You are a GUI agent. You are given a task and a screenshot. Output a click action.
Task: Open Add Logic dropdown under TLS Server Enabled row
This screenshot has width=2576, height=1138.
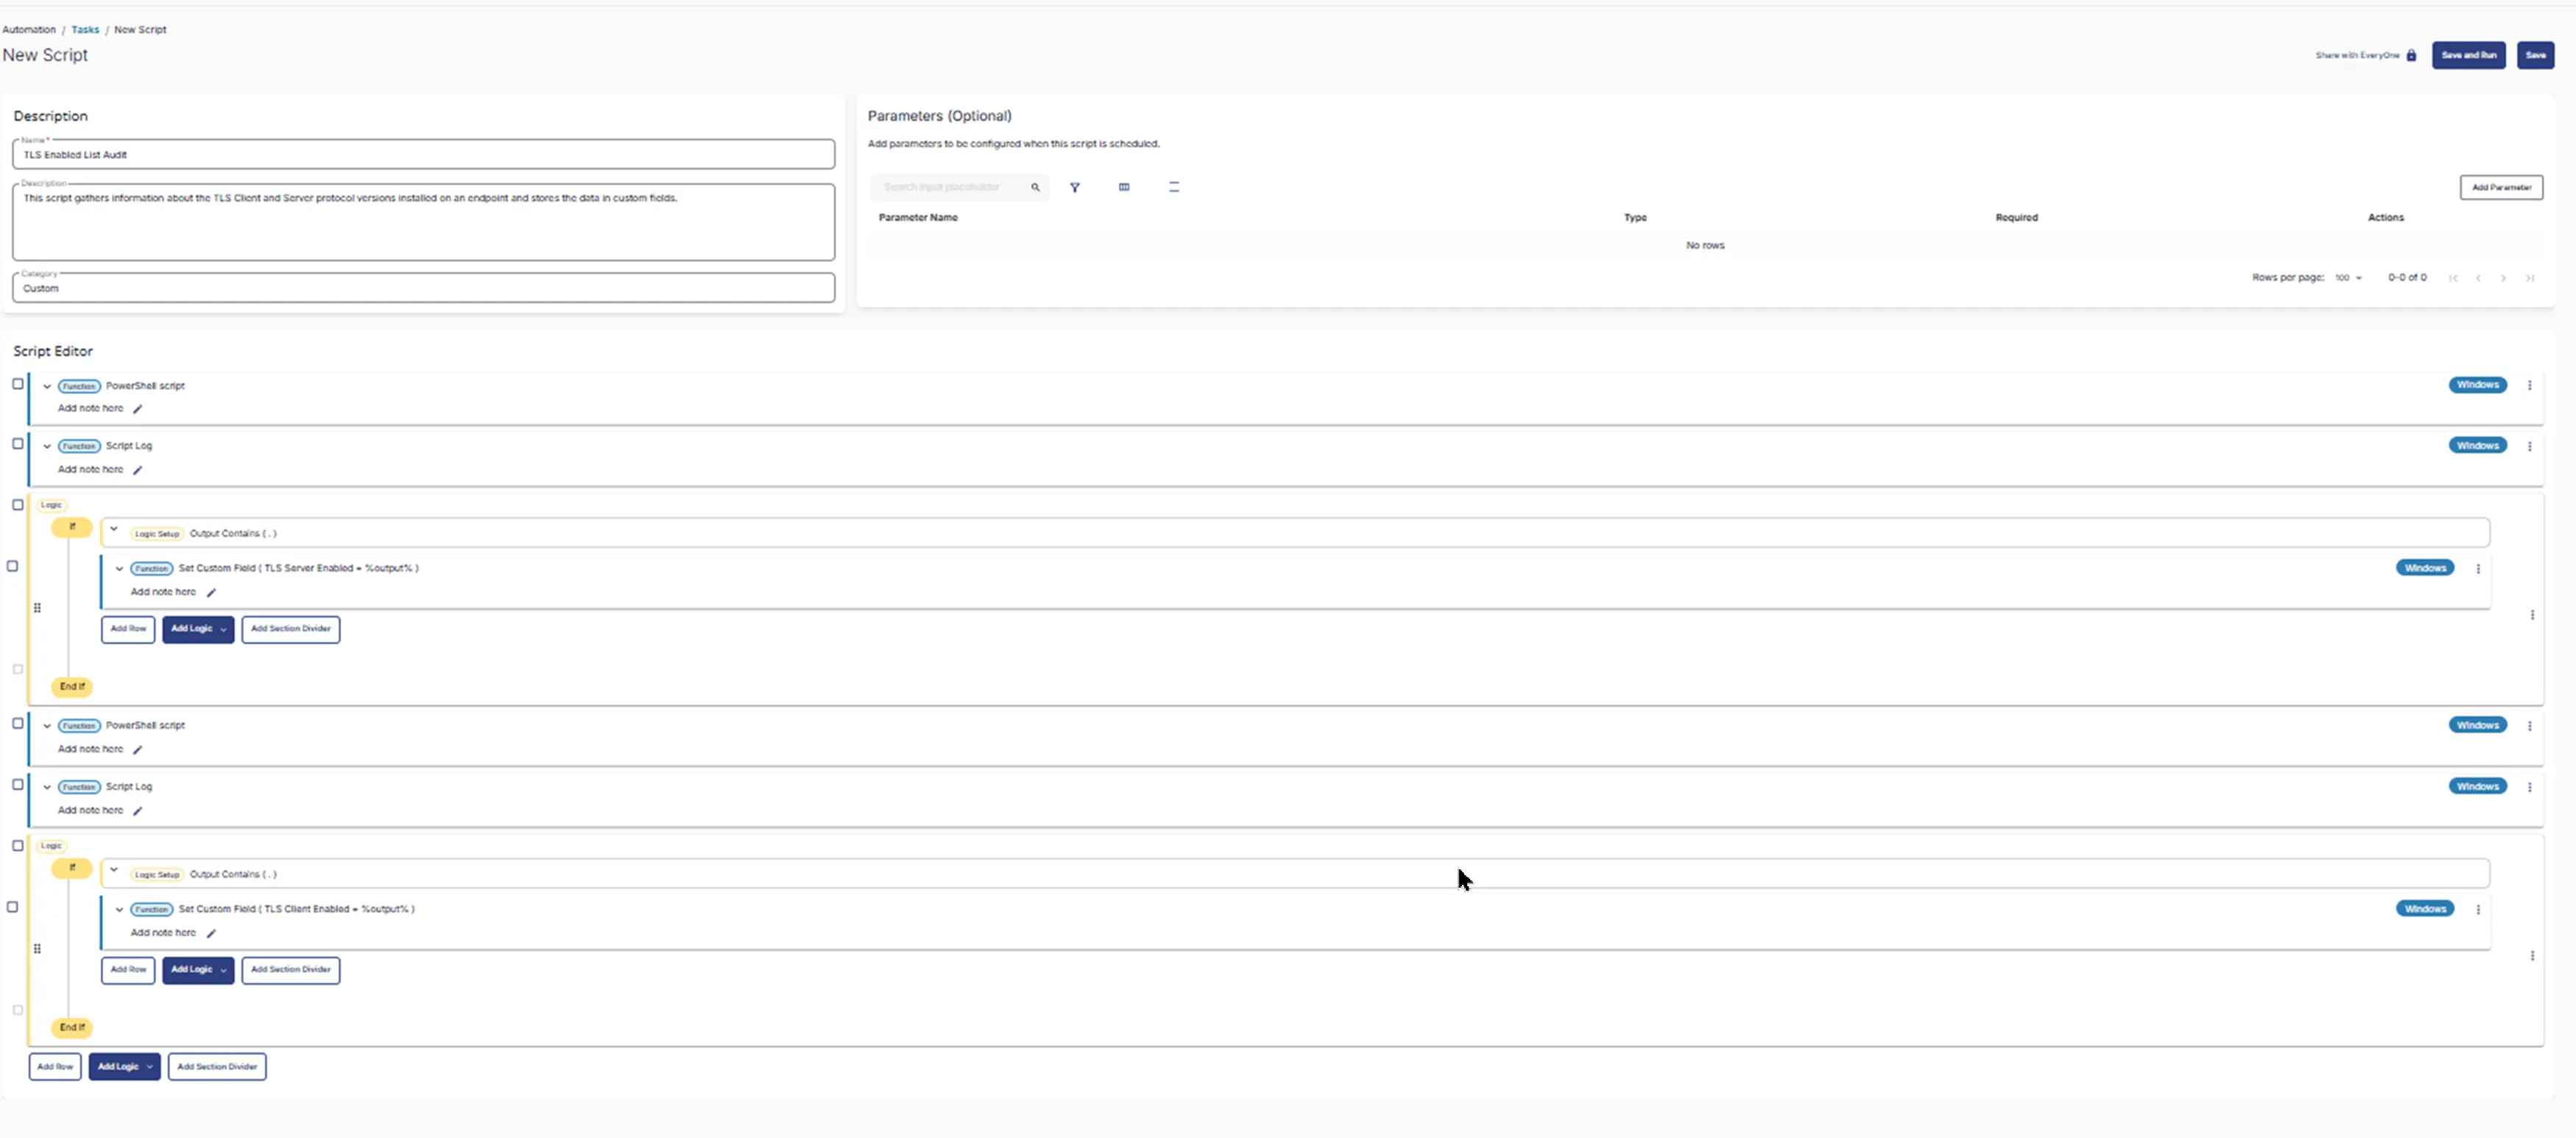(x=198, y=629)
